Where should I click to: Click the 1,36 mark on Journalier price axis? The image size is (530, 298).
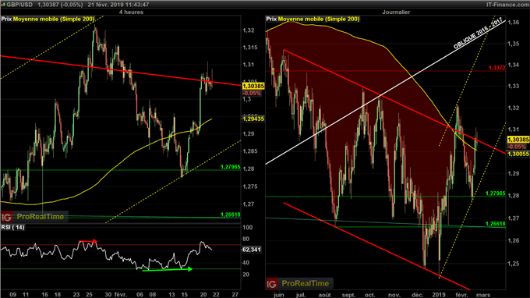pos(513,22)
